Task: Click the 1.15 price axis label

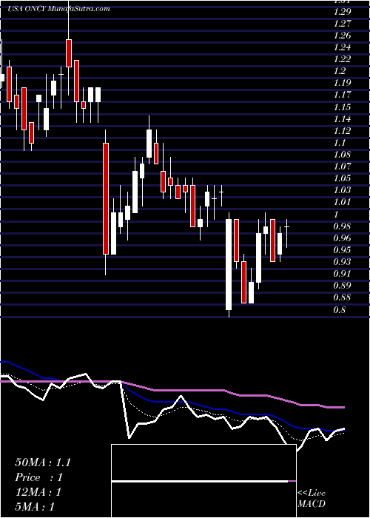Action: pyautogui.click(x=342, y=107)
